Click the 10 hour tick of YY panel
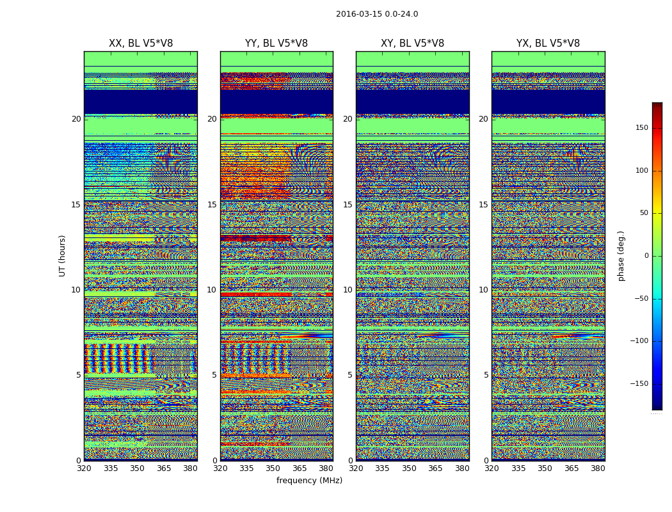 [x=212, y=290]
